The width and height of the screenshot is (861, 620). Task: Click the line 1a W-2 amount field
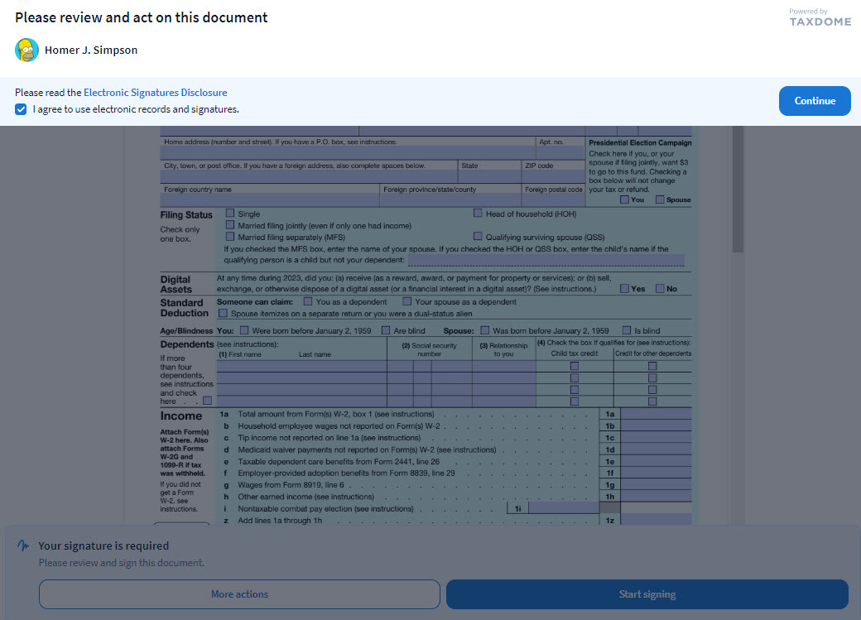coord(656,414)
